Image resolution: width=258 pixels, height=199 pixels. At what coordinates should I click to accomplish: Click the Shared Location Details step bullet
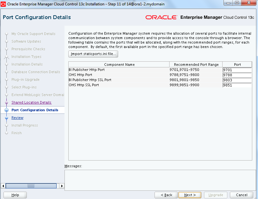pyautogui.click(x=6, y=102)
